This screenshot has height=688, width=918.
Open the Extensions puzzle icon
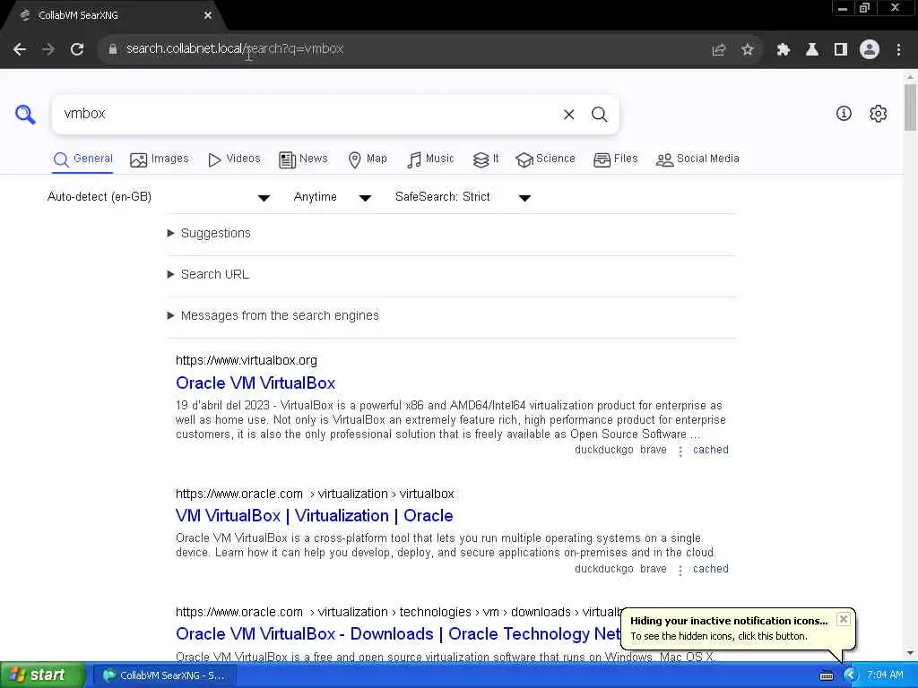(x=783, y=50)
